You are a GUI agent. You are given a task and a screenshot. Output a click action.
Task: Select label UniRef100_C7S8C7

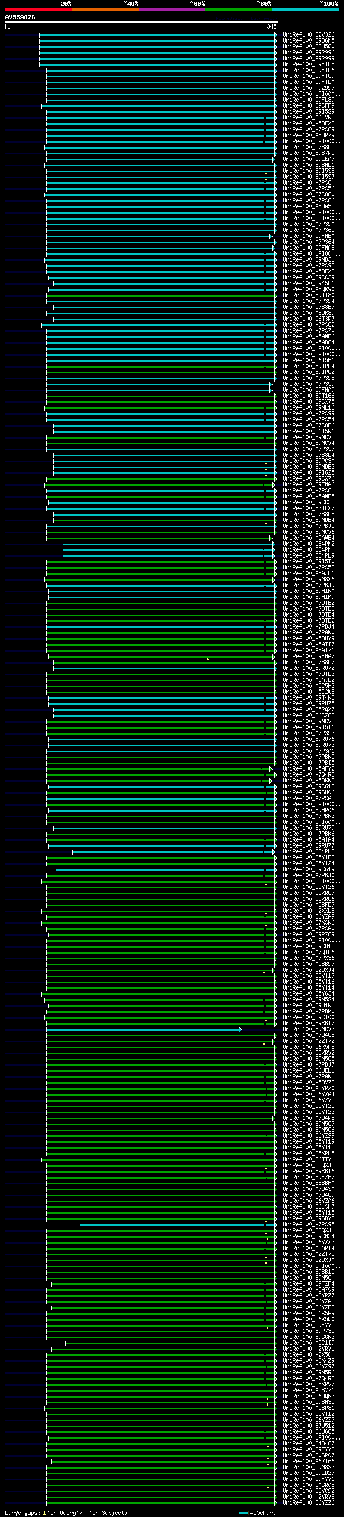pyautogui.click(x=309, y=662)
